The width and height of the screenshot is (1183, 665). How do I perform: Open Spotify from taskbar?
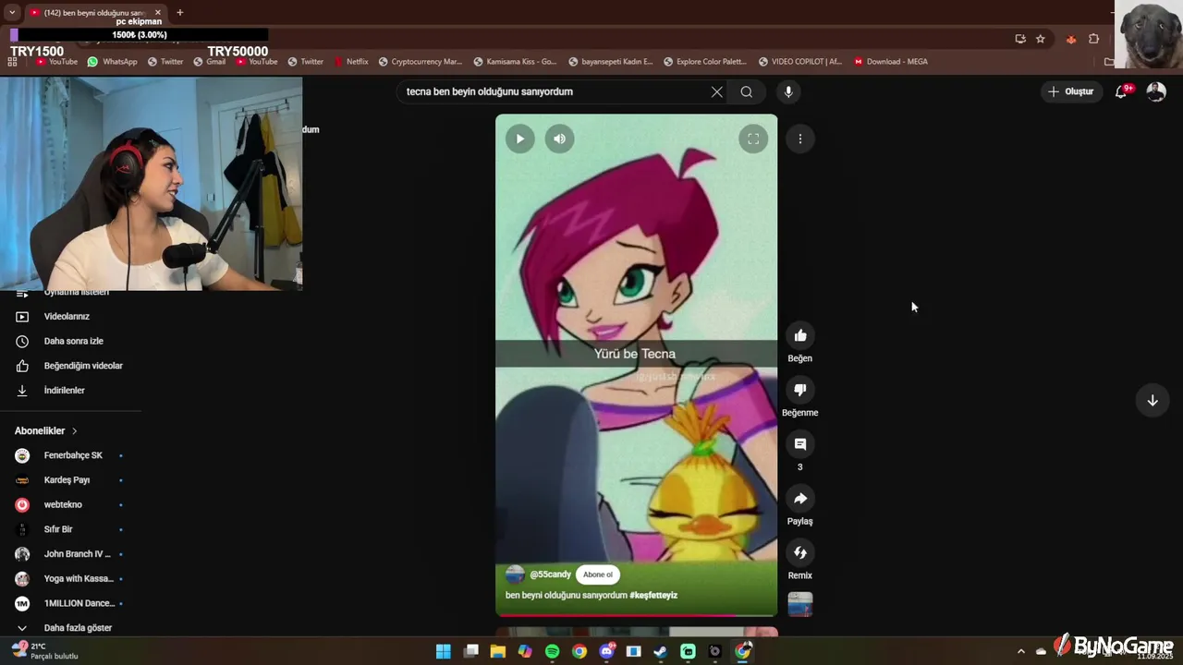click(x=552, y=651)
